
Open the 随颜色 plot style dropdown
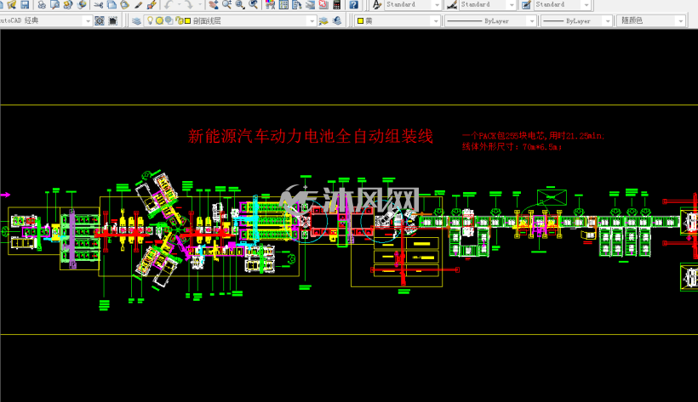coord(681,21)
